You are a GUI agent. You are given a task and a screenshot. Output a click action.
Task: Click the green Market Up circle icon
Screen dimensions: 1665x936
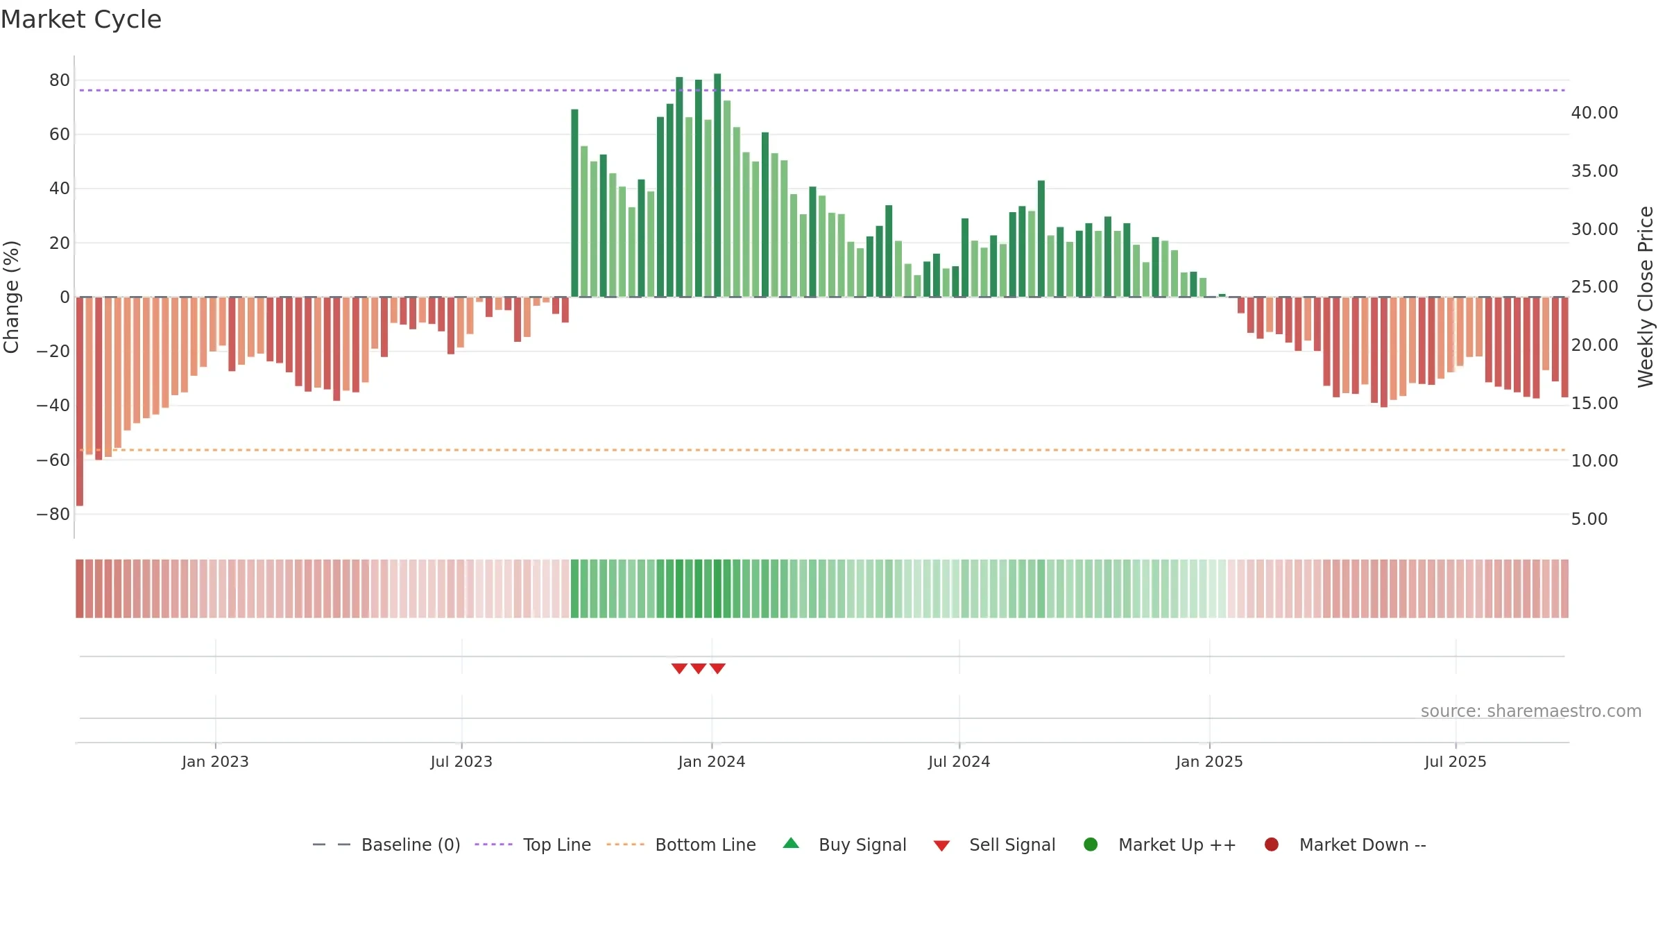1091,844
